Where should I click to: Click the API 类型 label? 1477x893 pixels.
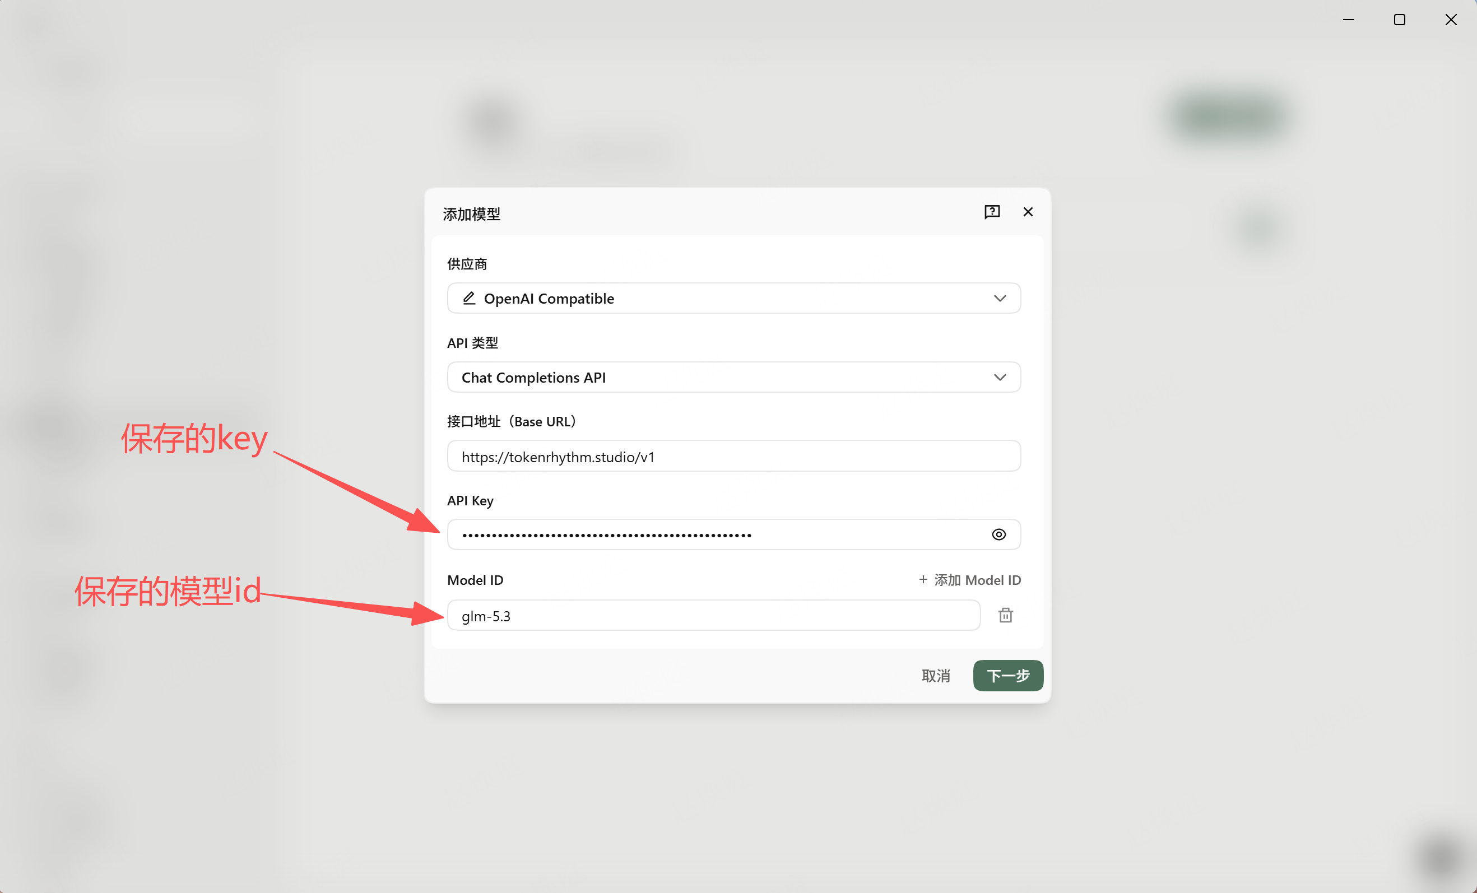(473, 343)
